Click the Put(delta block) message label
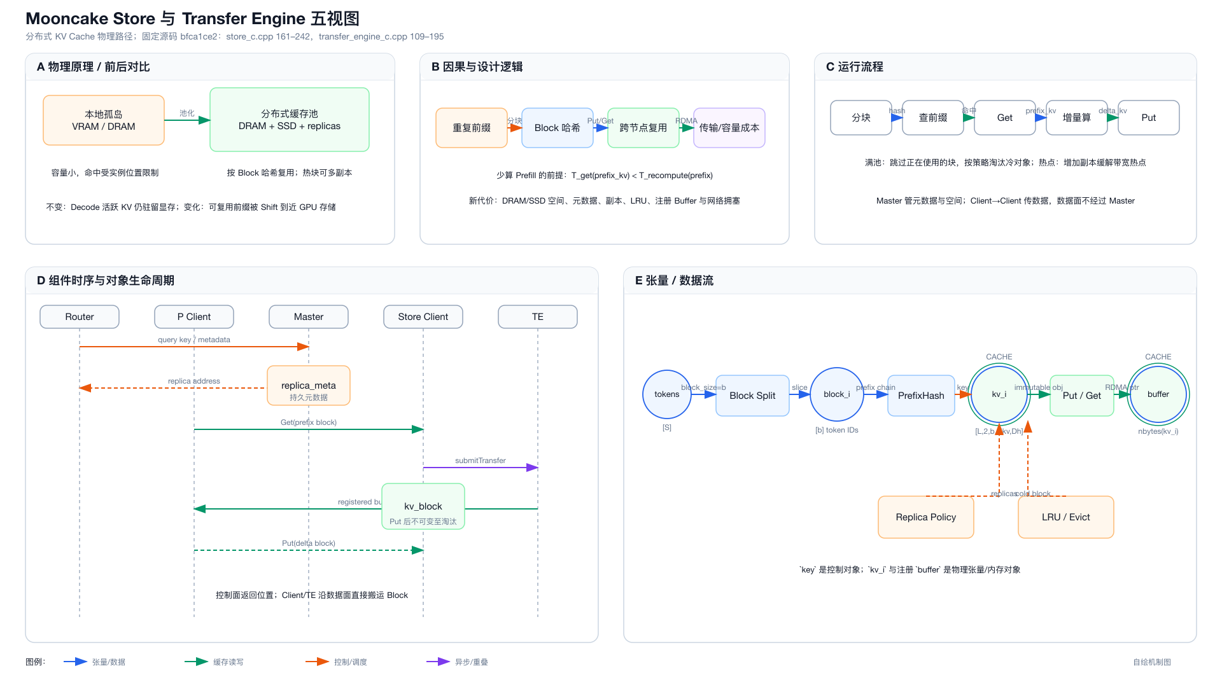The height and width of the screenshot is (687, 1222). [309, 543]
